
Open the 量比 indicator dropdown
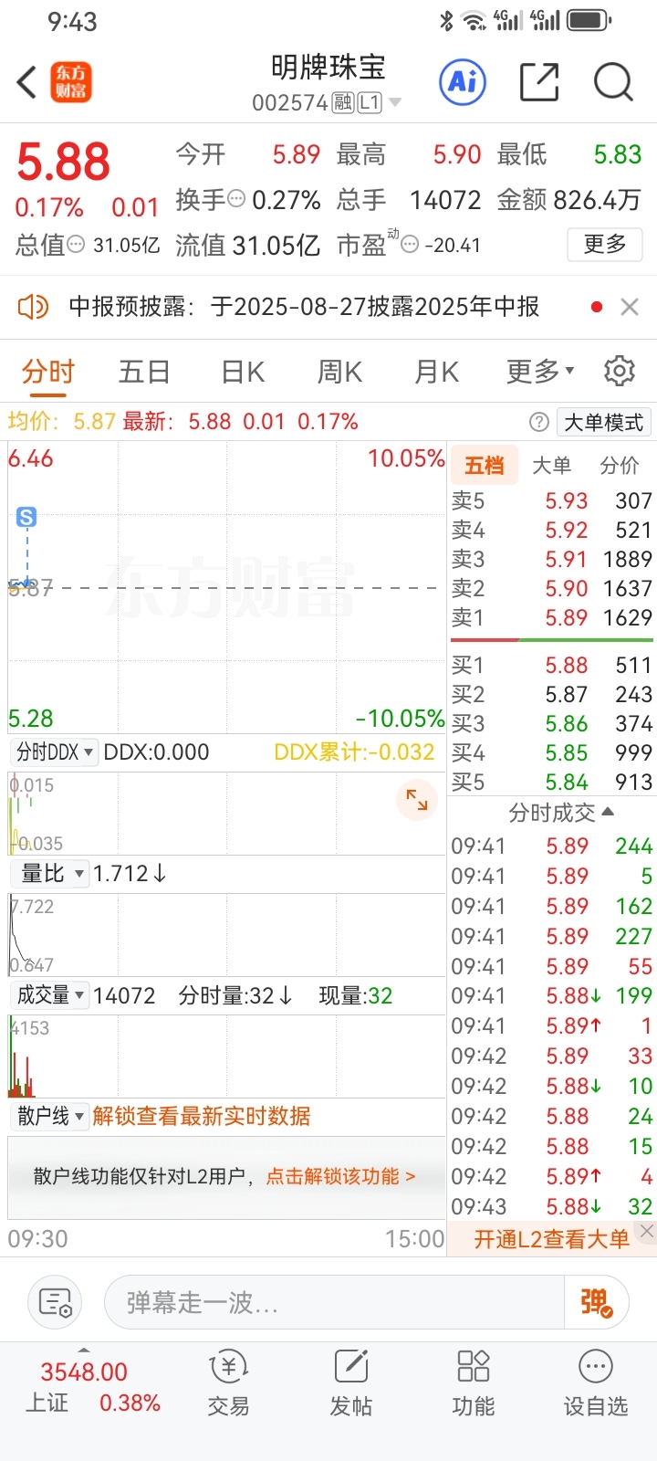pos(51,874)
